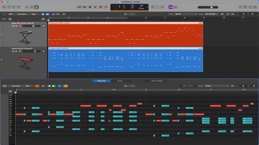
Task: Toggle the purple Count-in button
Action: tap(171, 7)
